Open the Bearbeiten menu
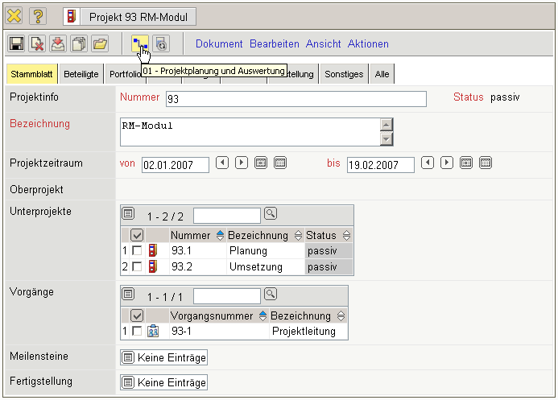Image resolution: width=558 pixels, height=400 pixels. (x=274, y=43)
